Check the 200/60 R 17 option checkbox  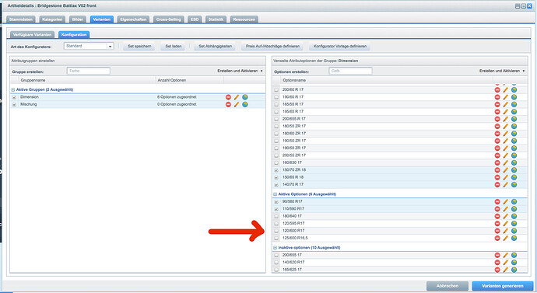click(x=276, y=90)
